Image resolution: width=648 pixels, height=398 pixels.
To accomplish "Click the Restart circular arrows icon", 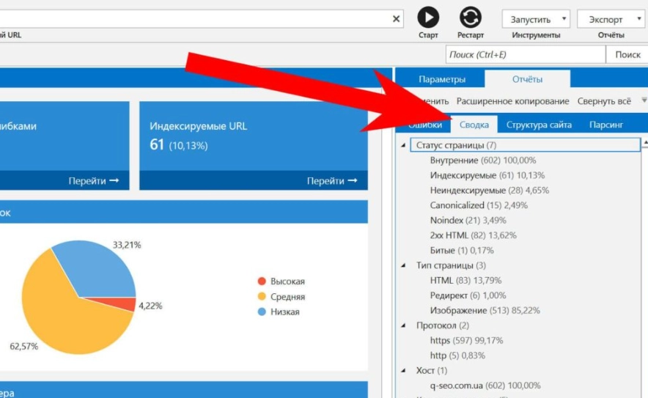I will [x=471, y=17].
